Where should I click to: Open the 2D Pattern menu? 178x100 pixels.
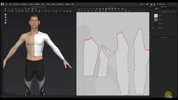coord(24,4)
